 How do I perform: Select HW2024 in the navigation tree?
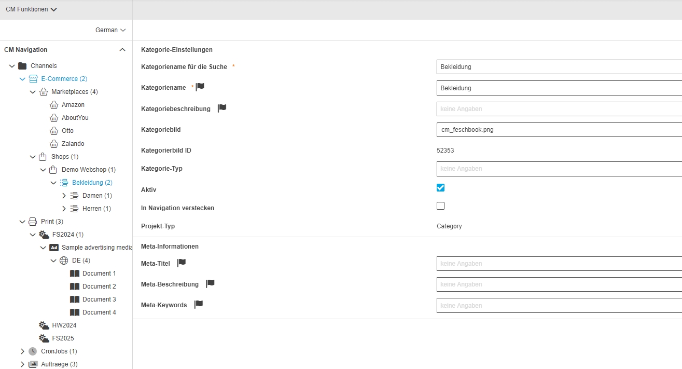65,325
